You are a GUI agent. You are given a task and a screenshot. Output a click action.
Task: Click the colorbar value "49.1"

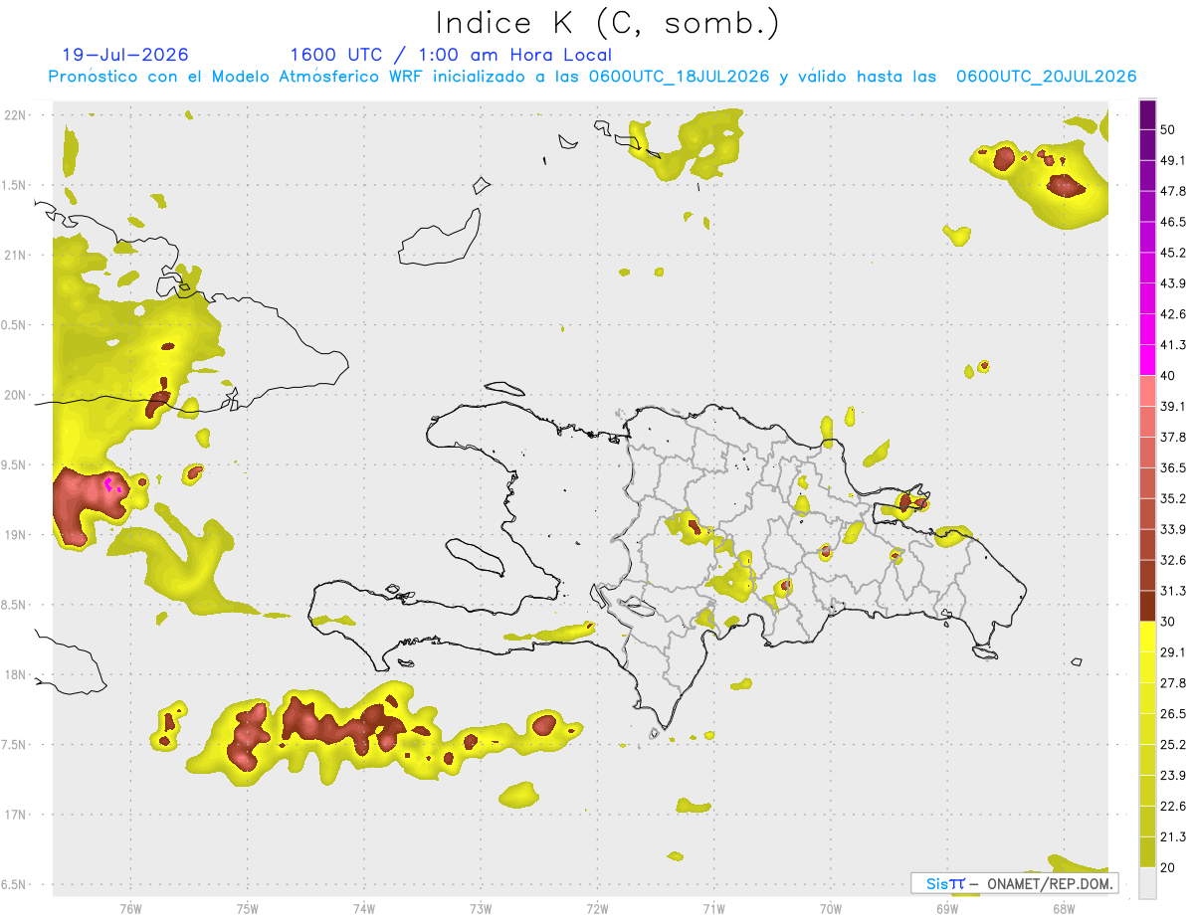point(1173,160)
